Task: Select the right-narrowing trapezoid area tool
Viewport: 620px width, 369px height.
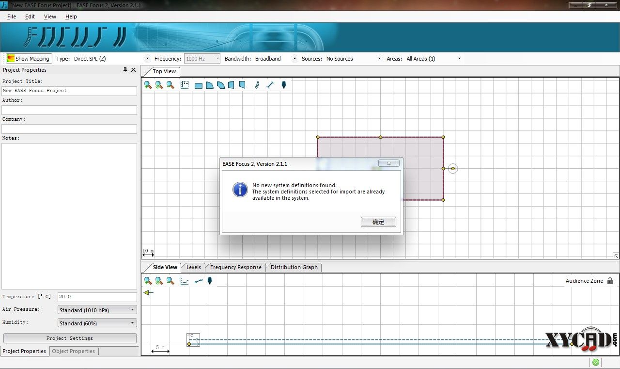Action: point(242,85)
